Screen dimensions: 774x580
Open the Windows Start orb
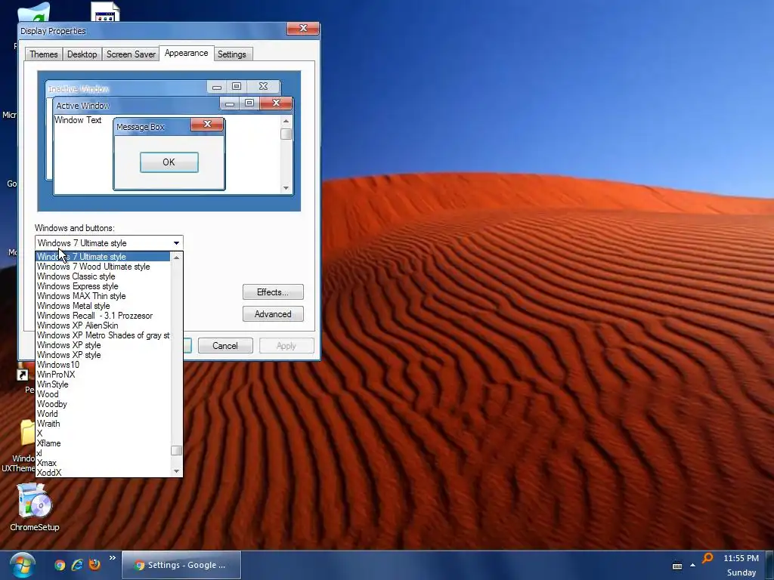pyautogui.click(x=22, y=565)
